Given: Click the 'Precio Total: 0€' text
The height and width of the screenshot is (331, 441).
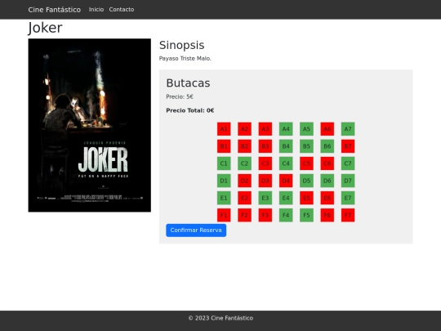Looking at the screenshot, I should click(190, 110).
